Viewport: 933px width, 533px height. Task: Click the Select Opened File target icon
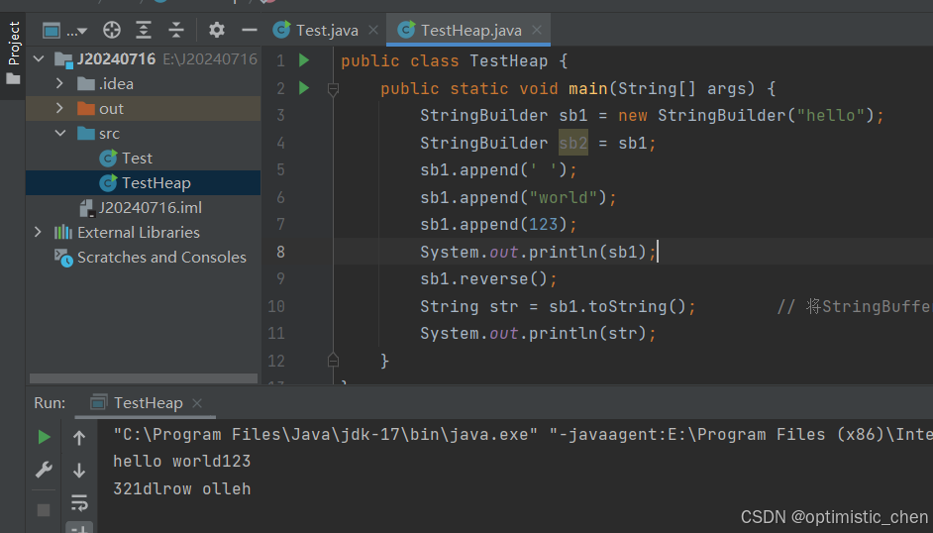click(111, 30)
